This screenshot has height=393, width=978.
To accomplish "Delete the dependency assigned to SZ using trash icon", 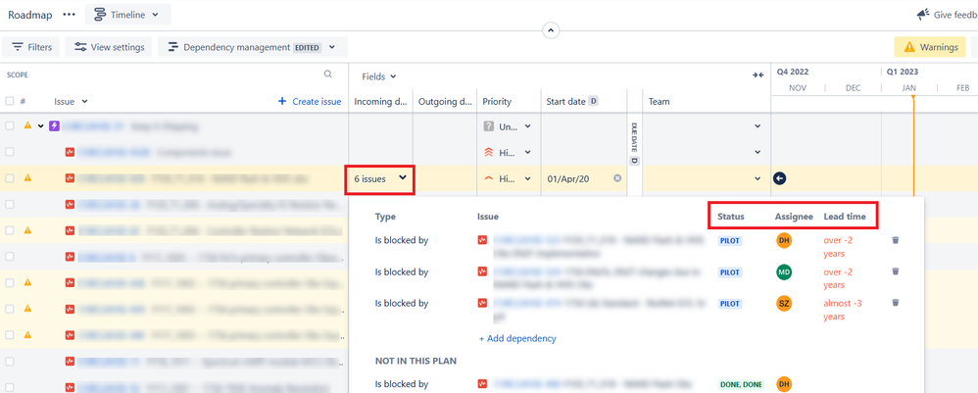I will [x=896, y=303].
